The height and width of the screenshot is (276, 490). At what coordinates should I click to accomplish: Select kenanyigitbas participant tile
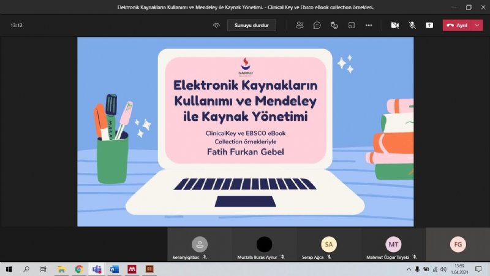pos(200,245)
